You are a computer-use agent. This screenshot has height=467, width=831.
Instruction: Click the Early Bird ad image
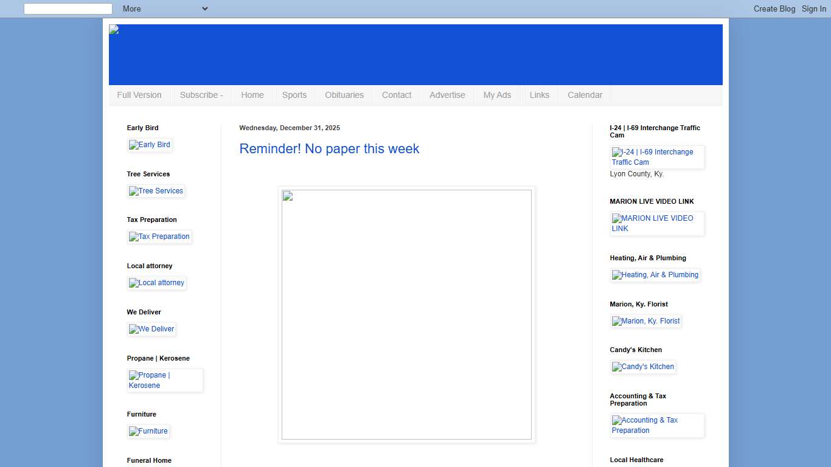pos(150,145)
